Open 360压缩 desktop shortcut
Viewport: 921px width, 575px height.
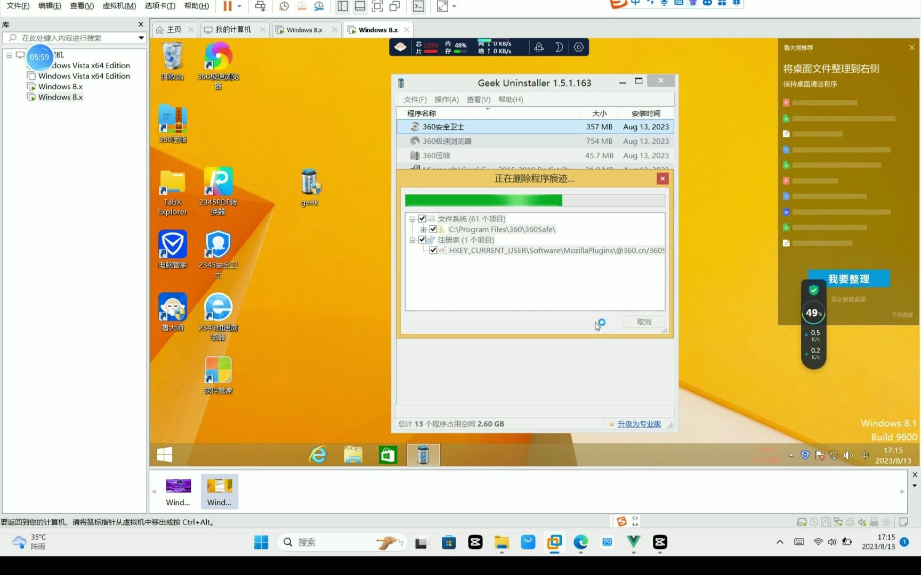click(x=172, y=124)
